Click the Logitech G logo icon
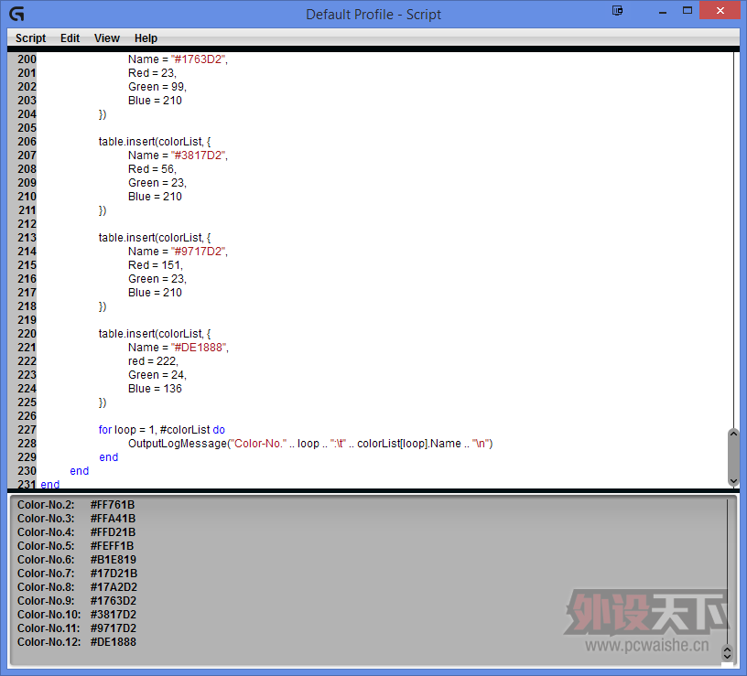The image size is (747, 676). click(x=17, y=14)
